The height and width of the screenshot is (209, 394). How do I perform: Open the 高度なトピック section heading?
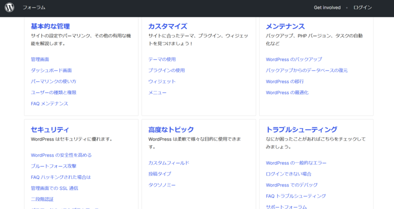[171, 129]
